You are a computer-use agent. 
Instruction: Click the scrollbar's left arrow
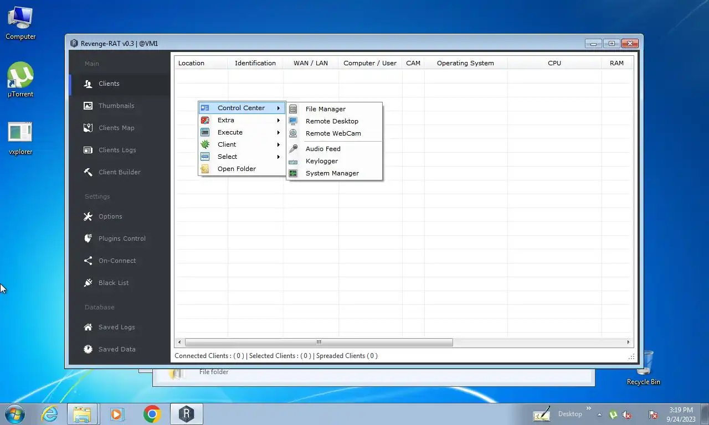[x=179, y=342]
